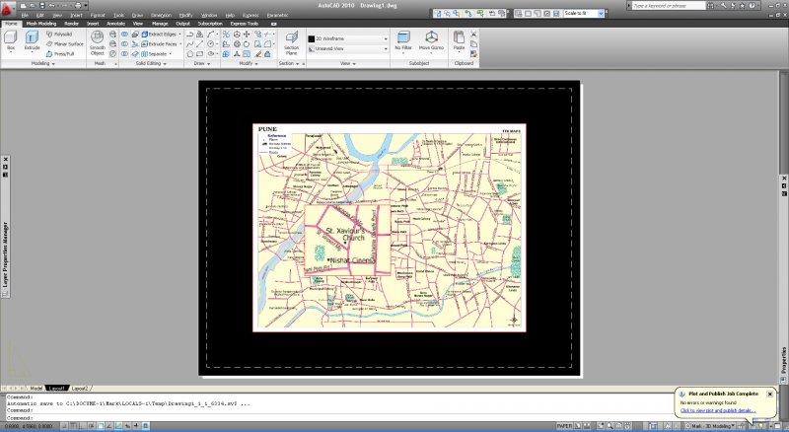Toggle the PAPER space status button
Screen dimensions: 789x432
[565, 426]
